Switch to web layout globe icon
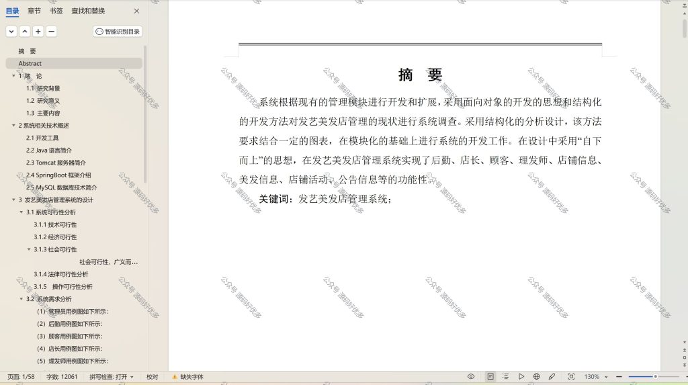 [536, 377]
